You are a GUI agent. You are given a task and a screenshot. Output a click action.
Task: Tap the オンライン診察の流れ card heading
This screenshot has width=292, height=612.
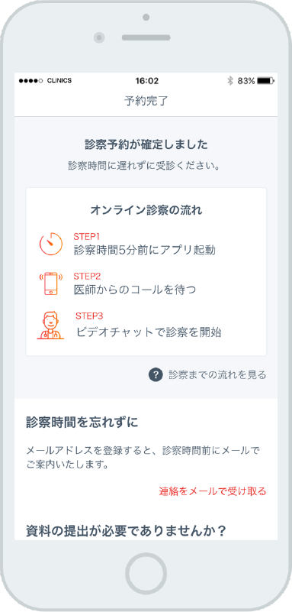[x=146, y=210]
